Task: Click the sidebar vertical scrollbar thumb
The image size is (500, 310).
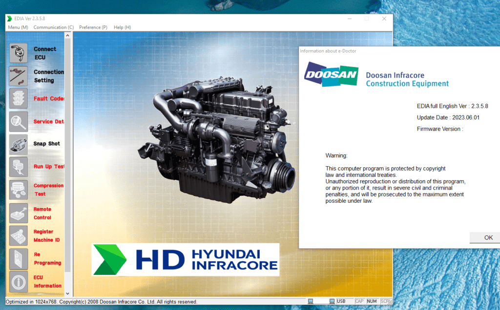Action: tap(67, 155)
